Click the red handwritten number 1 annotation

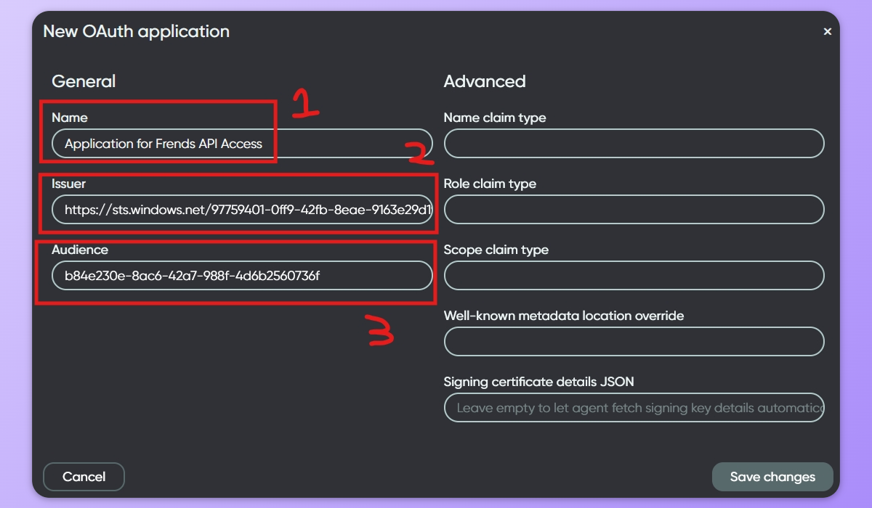point(305,104)
